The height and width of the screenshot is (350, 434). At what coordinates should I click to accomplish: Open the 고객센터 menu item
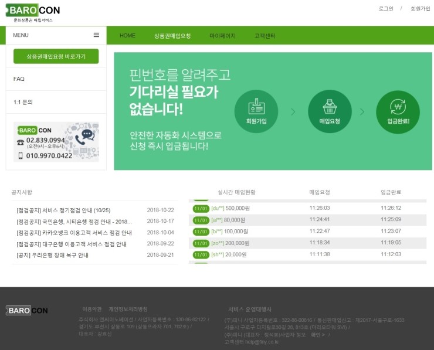(x=265, y=36)
